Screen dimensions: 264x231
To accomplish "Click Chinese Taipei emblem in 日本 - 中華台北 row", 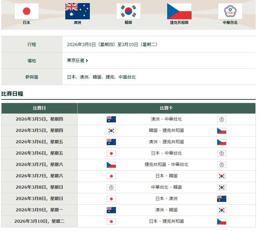I will tap(222, 153).
